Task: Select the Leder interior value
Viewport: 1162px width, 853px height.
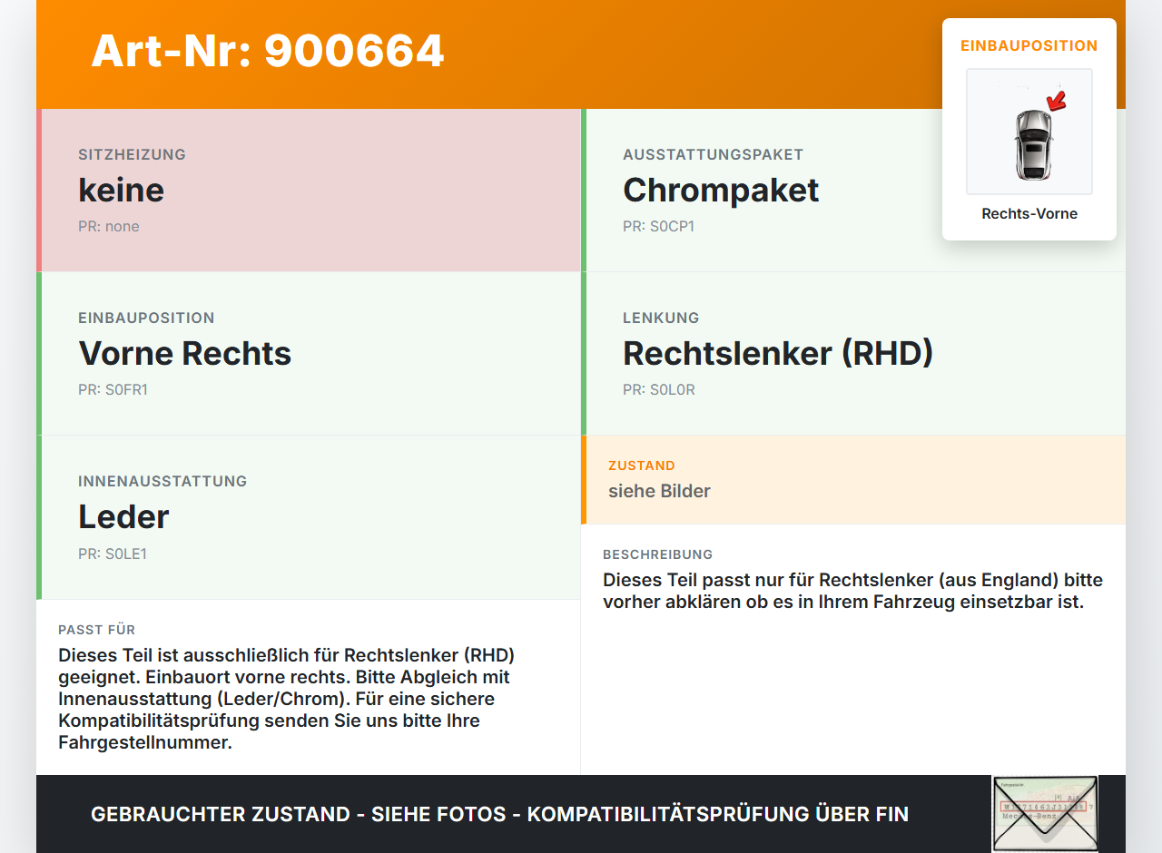Action: pyautogui.click(x=123, y=516)
